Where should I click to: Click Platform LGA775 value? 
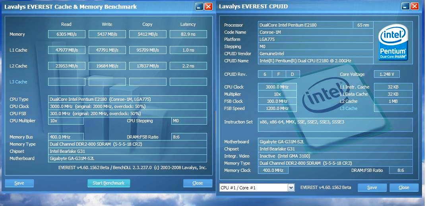pyautogui.click(x=316, y=39)
